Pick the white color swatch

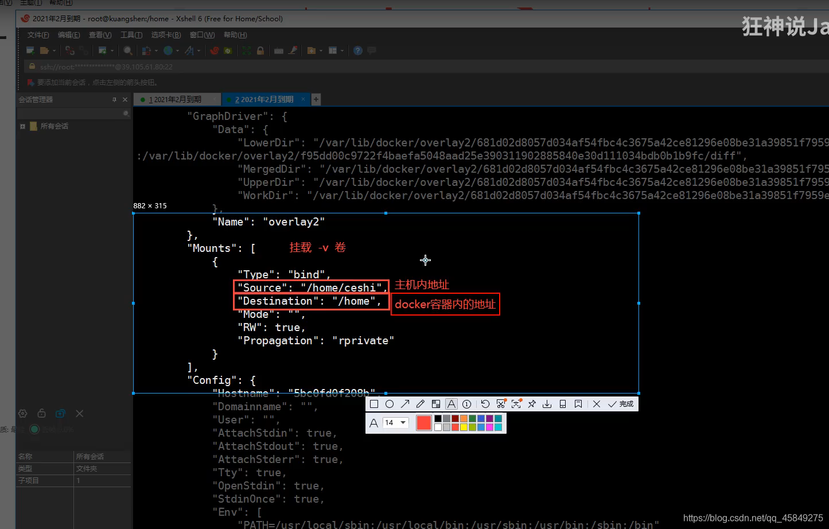(438, 427)
